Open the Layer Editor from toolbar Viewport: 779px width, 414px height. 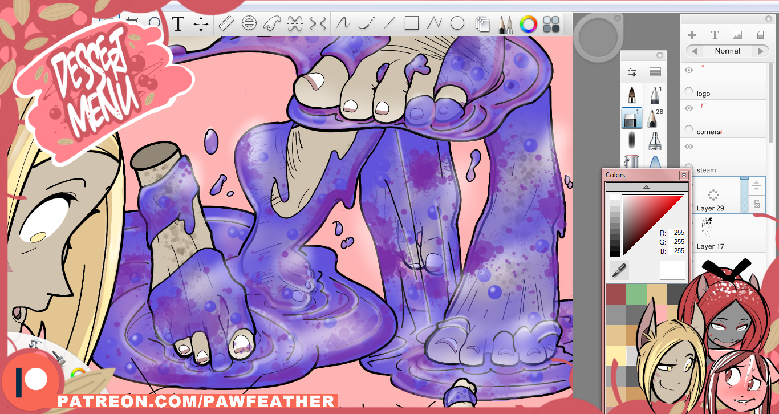point(482,24)
